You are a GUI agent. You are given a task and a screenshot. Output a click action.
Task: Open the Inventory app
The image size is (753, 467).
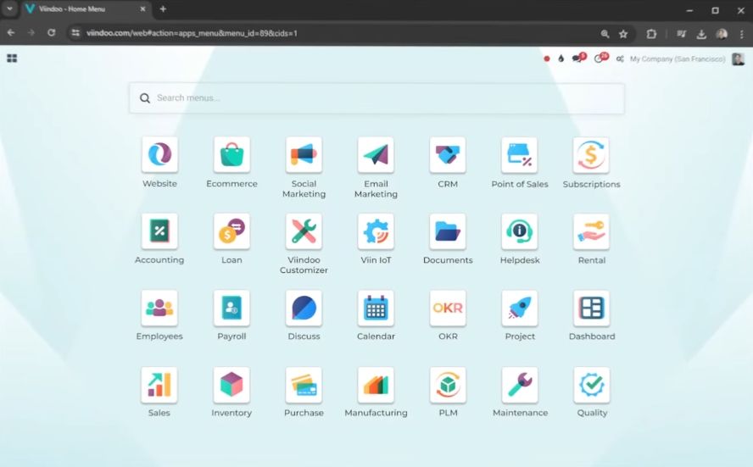pyautogui.click(x=232, y=385)
